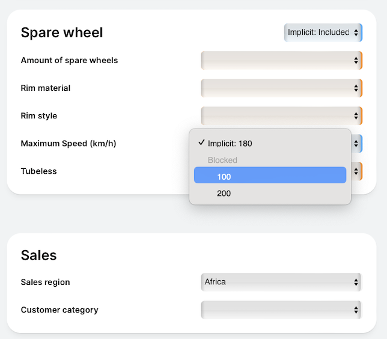Screen dimensions: 387x339
Task: Open the Amount of spare wheels dropdown
Action: coord(281,60)
